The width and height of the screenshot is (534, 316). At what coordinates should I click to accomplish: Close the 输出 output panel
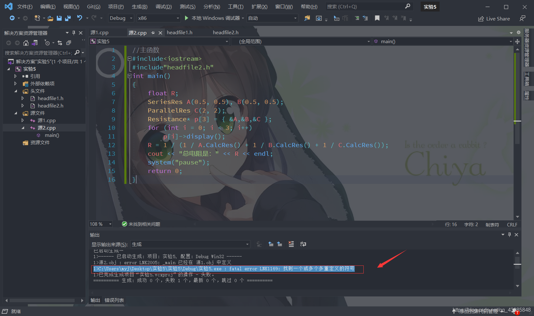(x=516, y=235)
